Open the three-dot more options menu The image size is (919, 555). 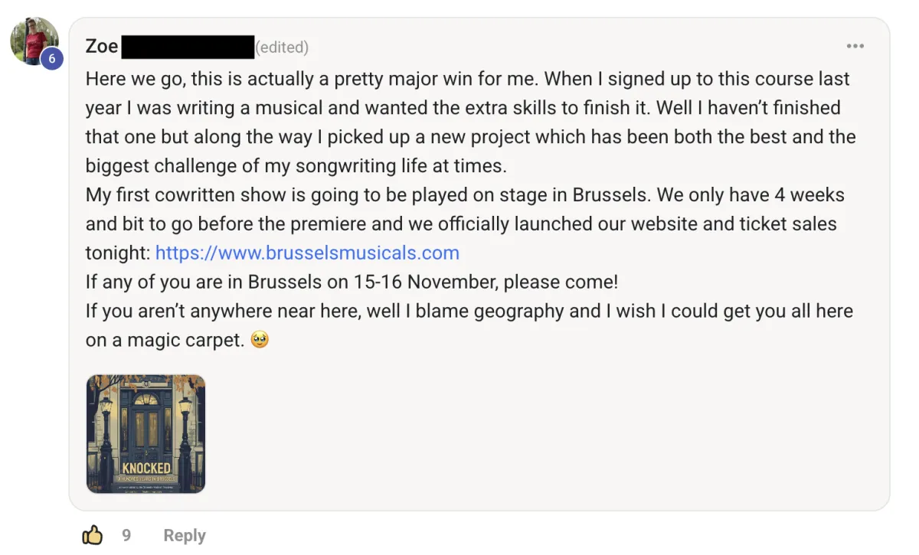coord(855,47)
